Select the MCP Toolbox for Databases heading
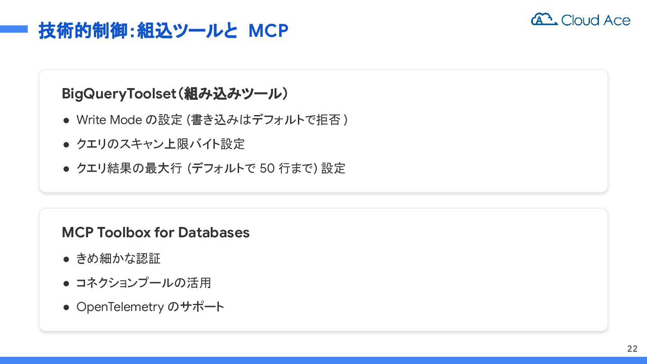Image resolution: width=647 pixels, height=364 pixels. pyautogui.click(x=155, y=232)
